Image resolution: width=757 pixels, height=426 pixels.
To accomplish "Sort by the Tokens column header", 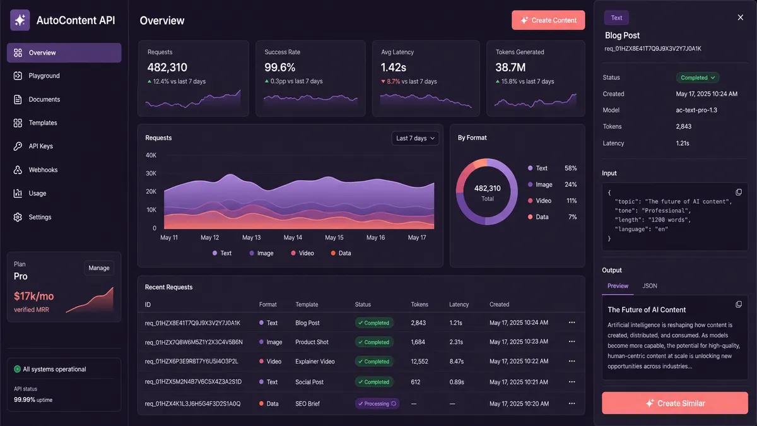I will pos(420,304).
